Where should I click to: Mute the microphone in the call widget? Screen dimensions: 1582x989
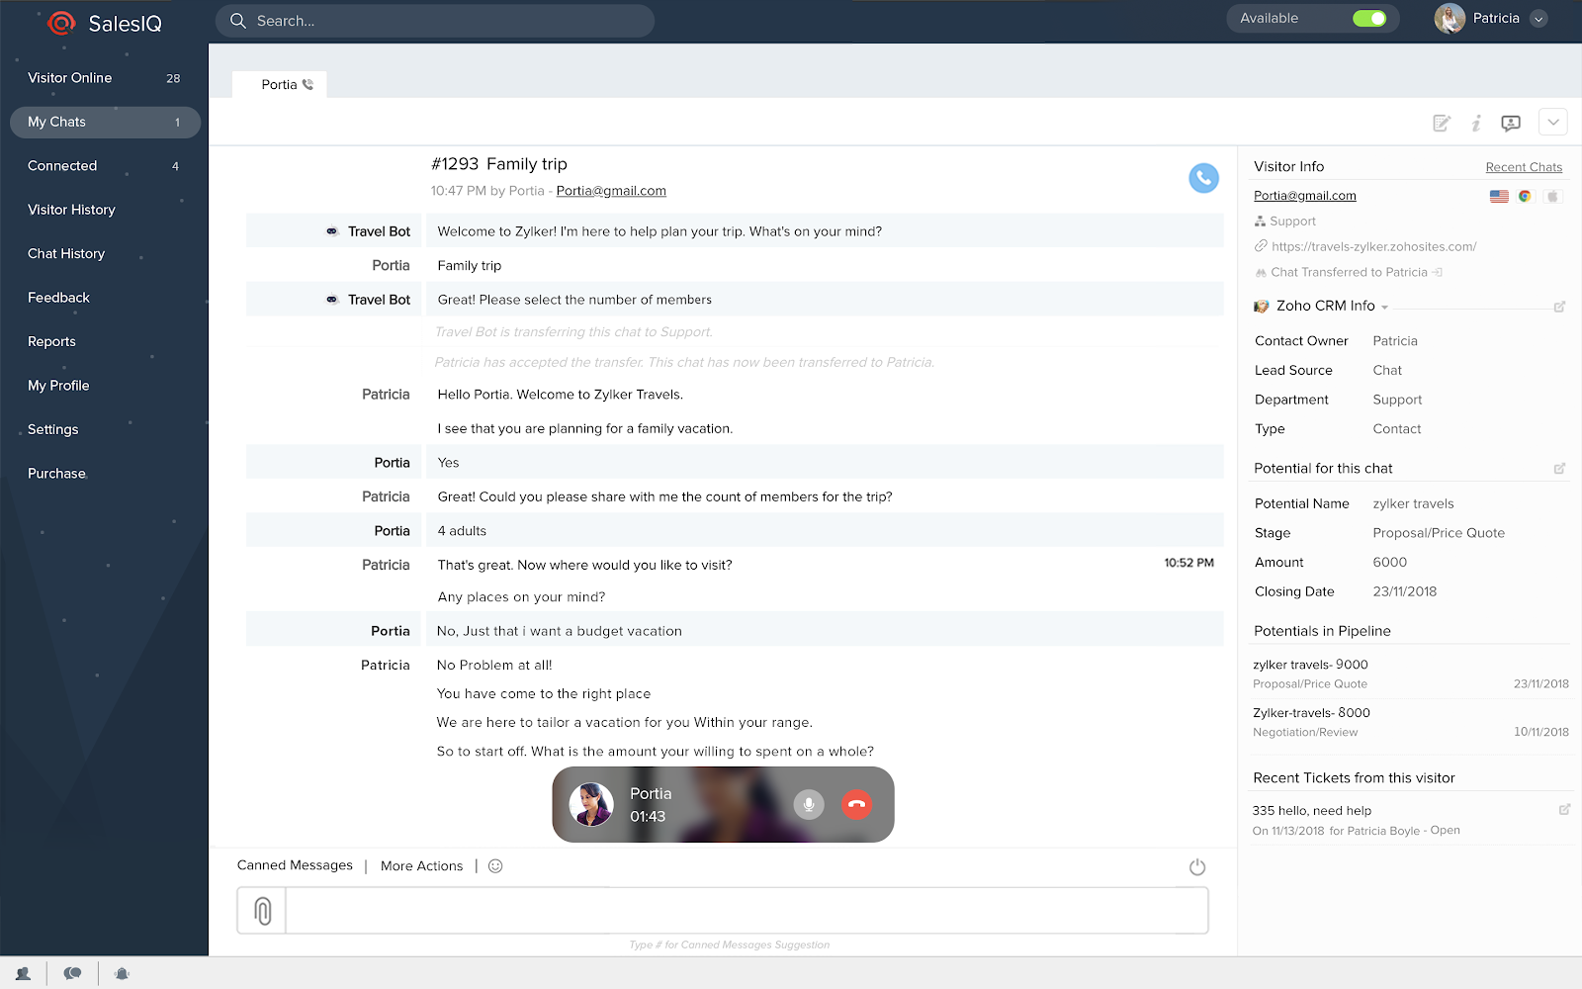809,804
